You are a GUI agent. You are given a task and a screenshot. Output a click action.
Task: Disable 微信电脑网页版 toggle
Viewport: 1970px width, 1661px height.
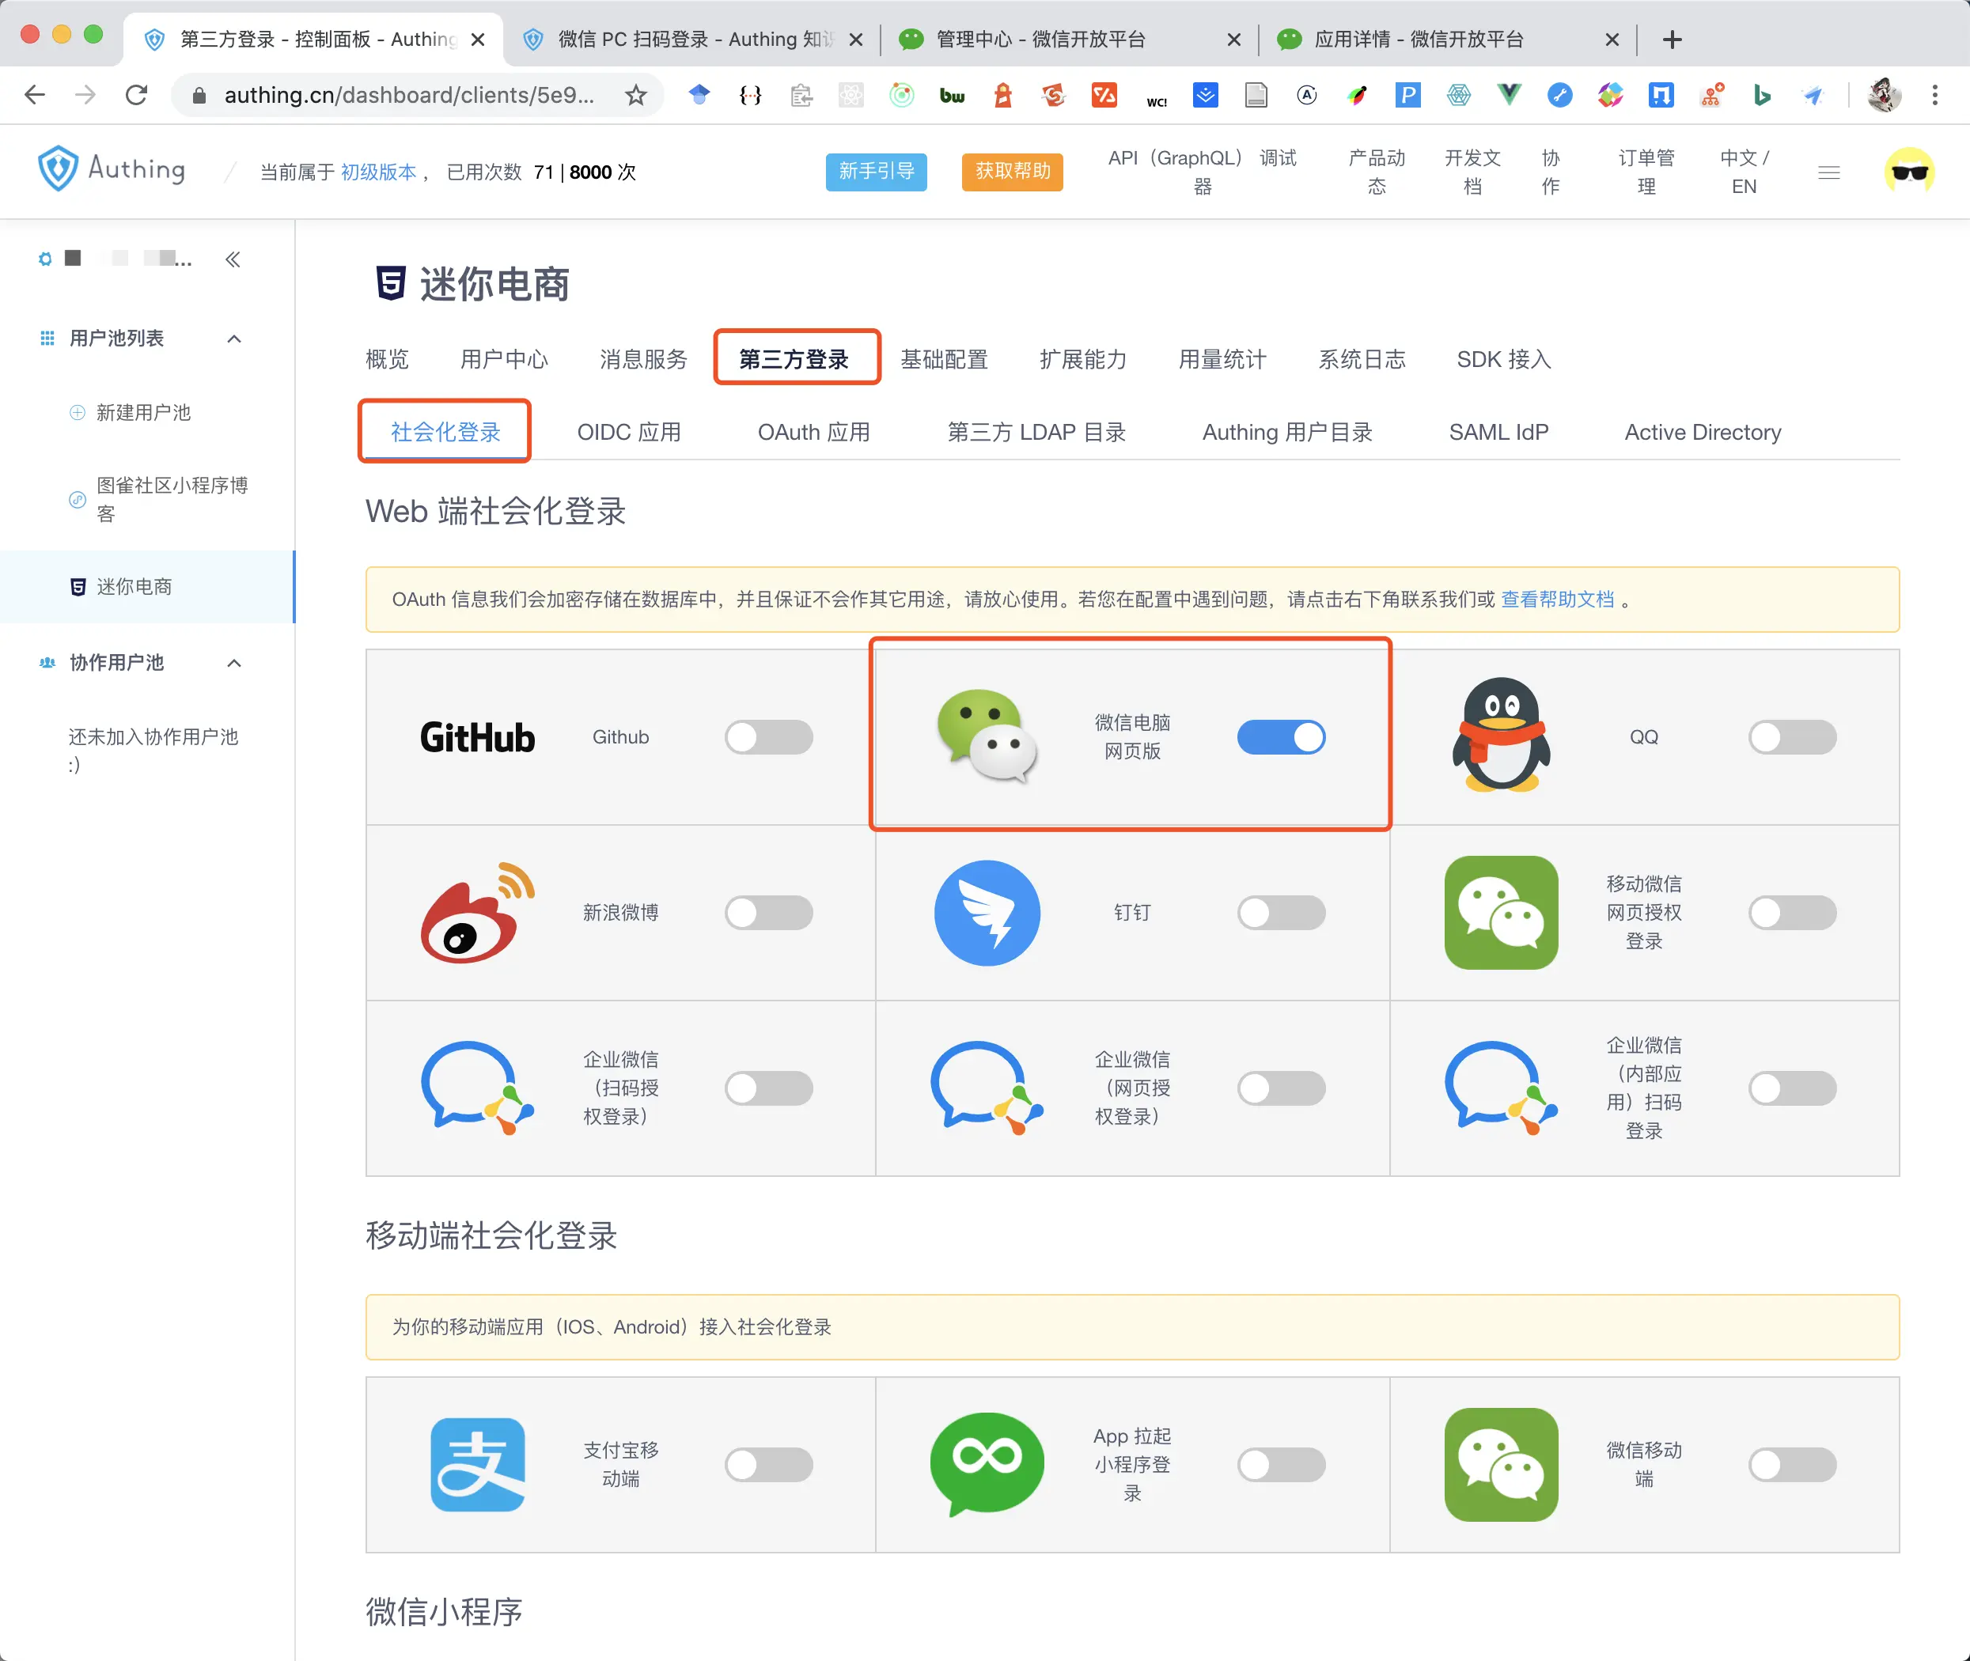1281,737
